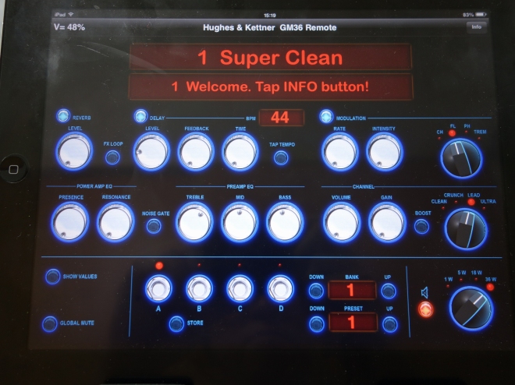Click the Modulation Rate knob
515x385 pixels.
pyautogui.click(x=340, y=152)
